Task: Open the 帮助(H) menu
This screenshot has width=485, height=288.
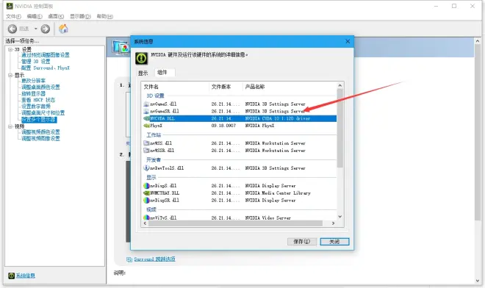Action: [105, 16]
